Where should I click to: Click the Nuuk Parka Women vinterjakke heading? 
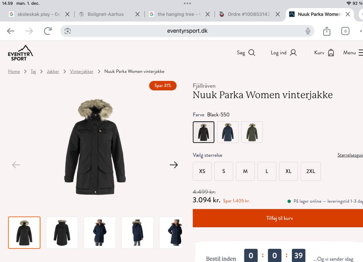click(x=263, y=95)
